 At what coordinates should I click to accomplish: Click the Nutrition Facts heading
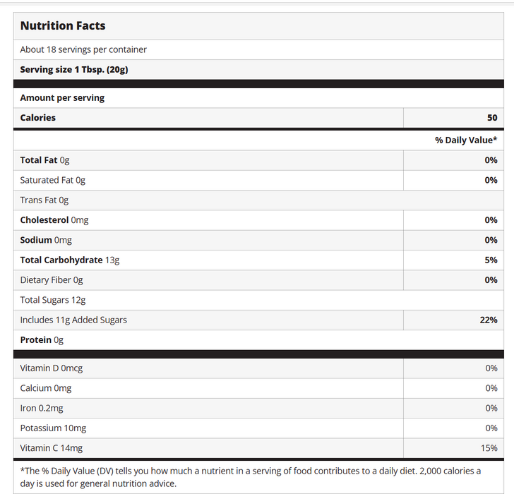click(63, 26)
